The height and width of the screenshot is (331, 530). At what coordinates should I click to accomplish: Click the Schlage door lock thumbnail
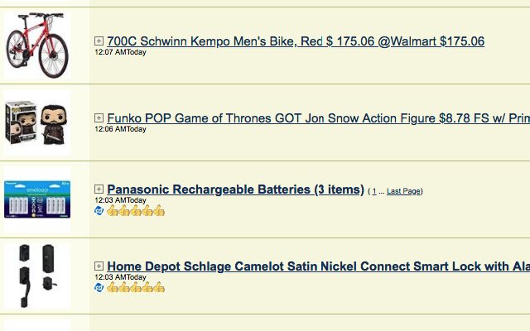37,276
